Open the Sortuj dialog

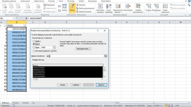coord(64,8)
